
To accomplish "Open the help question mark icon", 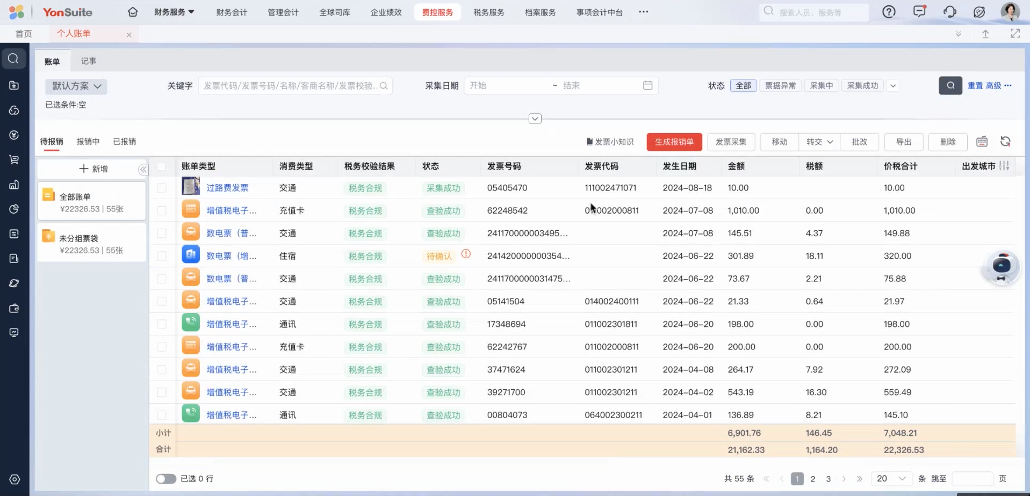I will pos(889,11).
